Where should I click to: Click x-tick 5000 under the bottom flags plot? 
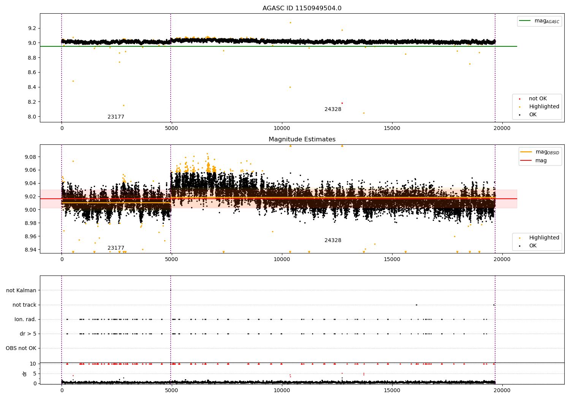pos(172,390)
